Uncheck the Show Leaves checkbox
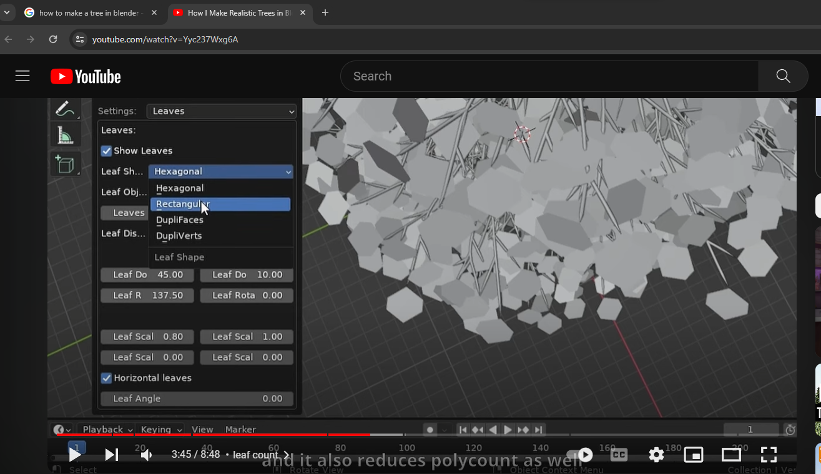 (107, 151)
